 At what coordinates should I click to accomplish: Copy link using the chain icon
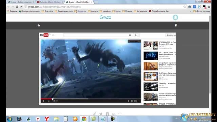click(x=95, y=114)
